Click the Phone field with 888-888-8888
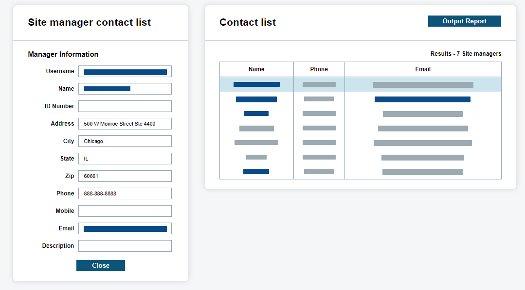Viewport: 525px width, 290px height. (125, 193)
